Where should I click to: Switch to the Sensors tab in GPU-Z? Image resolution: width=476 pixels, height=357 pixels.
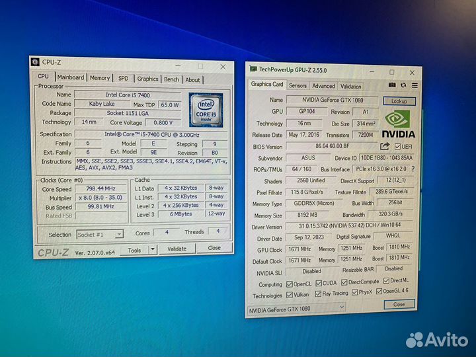[297, 85]
